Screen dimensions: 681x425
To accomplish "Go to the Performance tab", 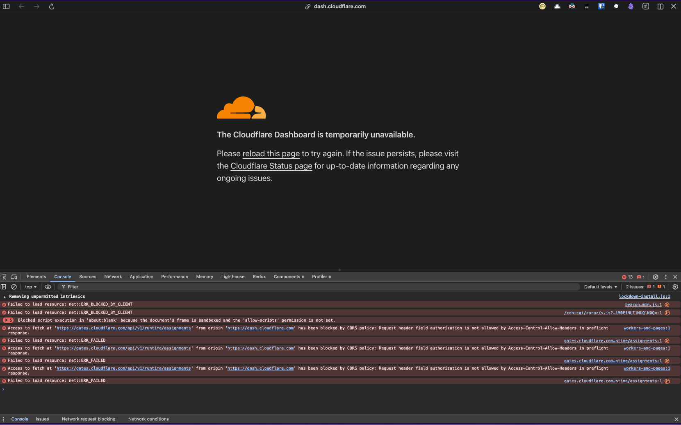I will click(175, 277).
